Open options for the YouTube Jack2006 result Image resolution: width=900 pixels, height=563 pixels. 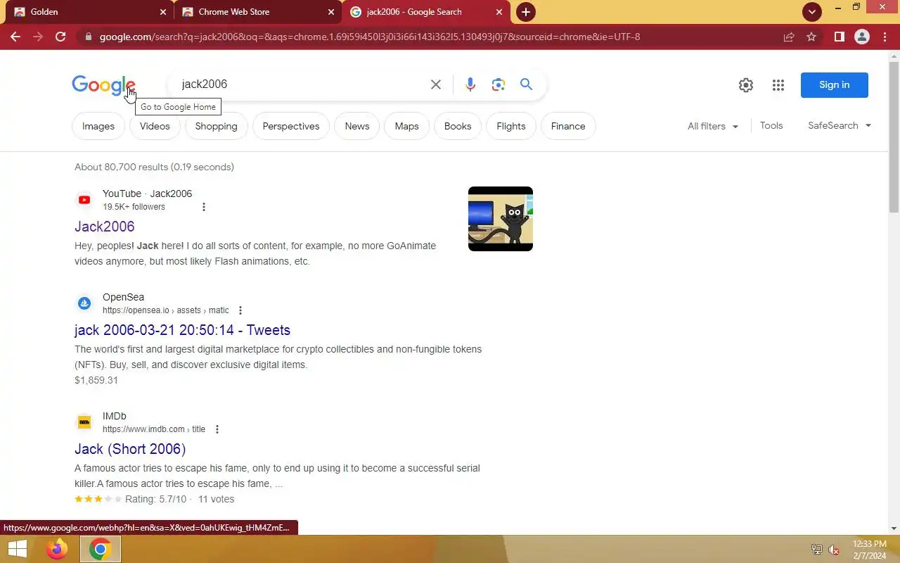(204, 207)
